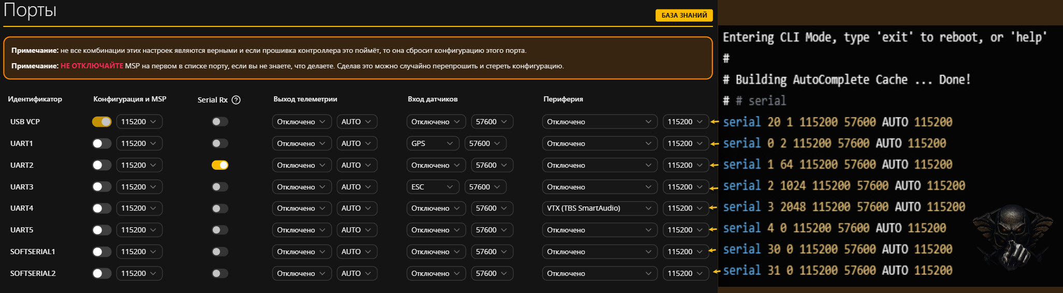The height and width of the screenshot is (293, 1063).
Task: Click the Порты page title
Action: point(30,10)
